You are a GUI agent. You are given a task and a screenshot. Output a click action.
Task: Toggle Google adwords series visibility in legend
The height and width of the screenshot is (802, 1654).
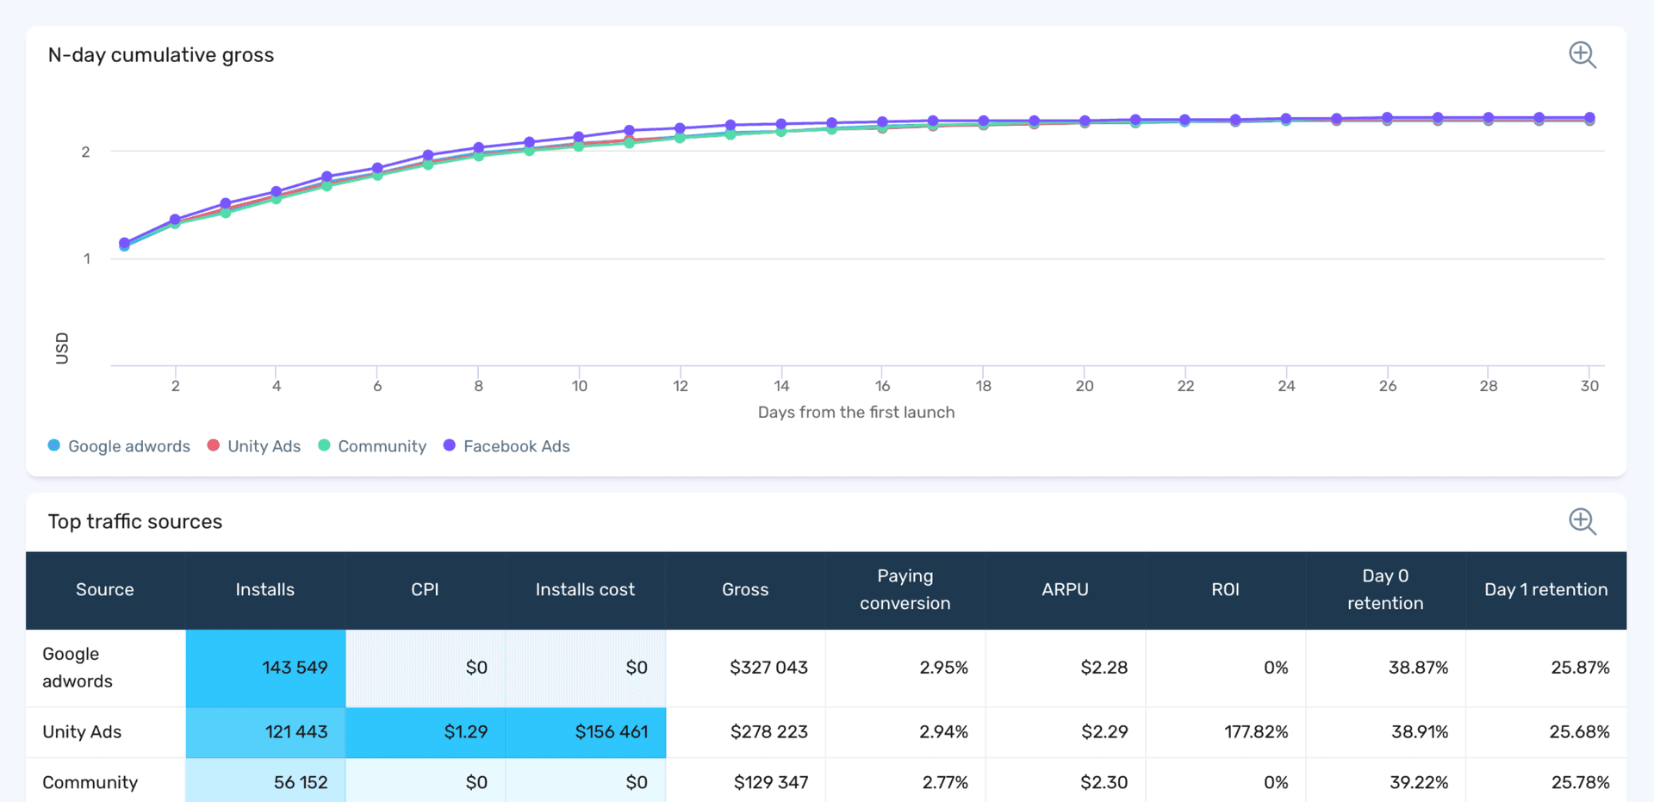click(x=129, y=445)
